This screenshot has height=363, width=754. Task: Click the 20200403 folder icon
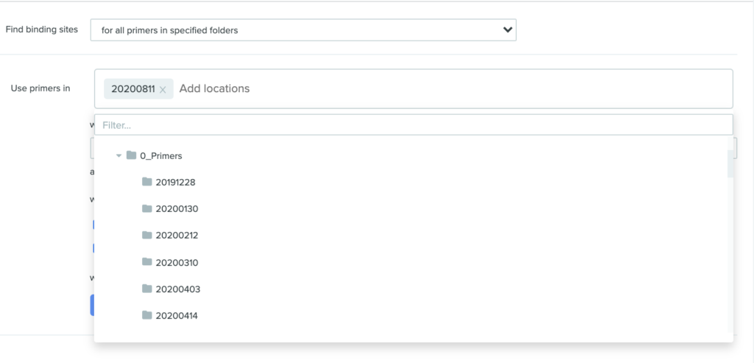tap(147, 288)
